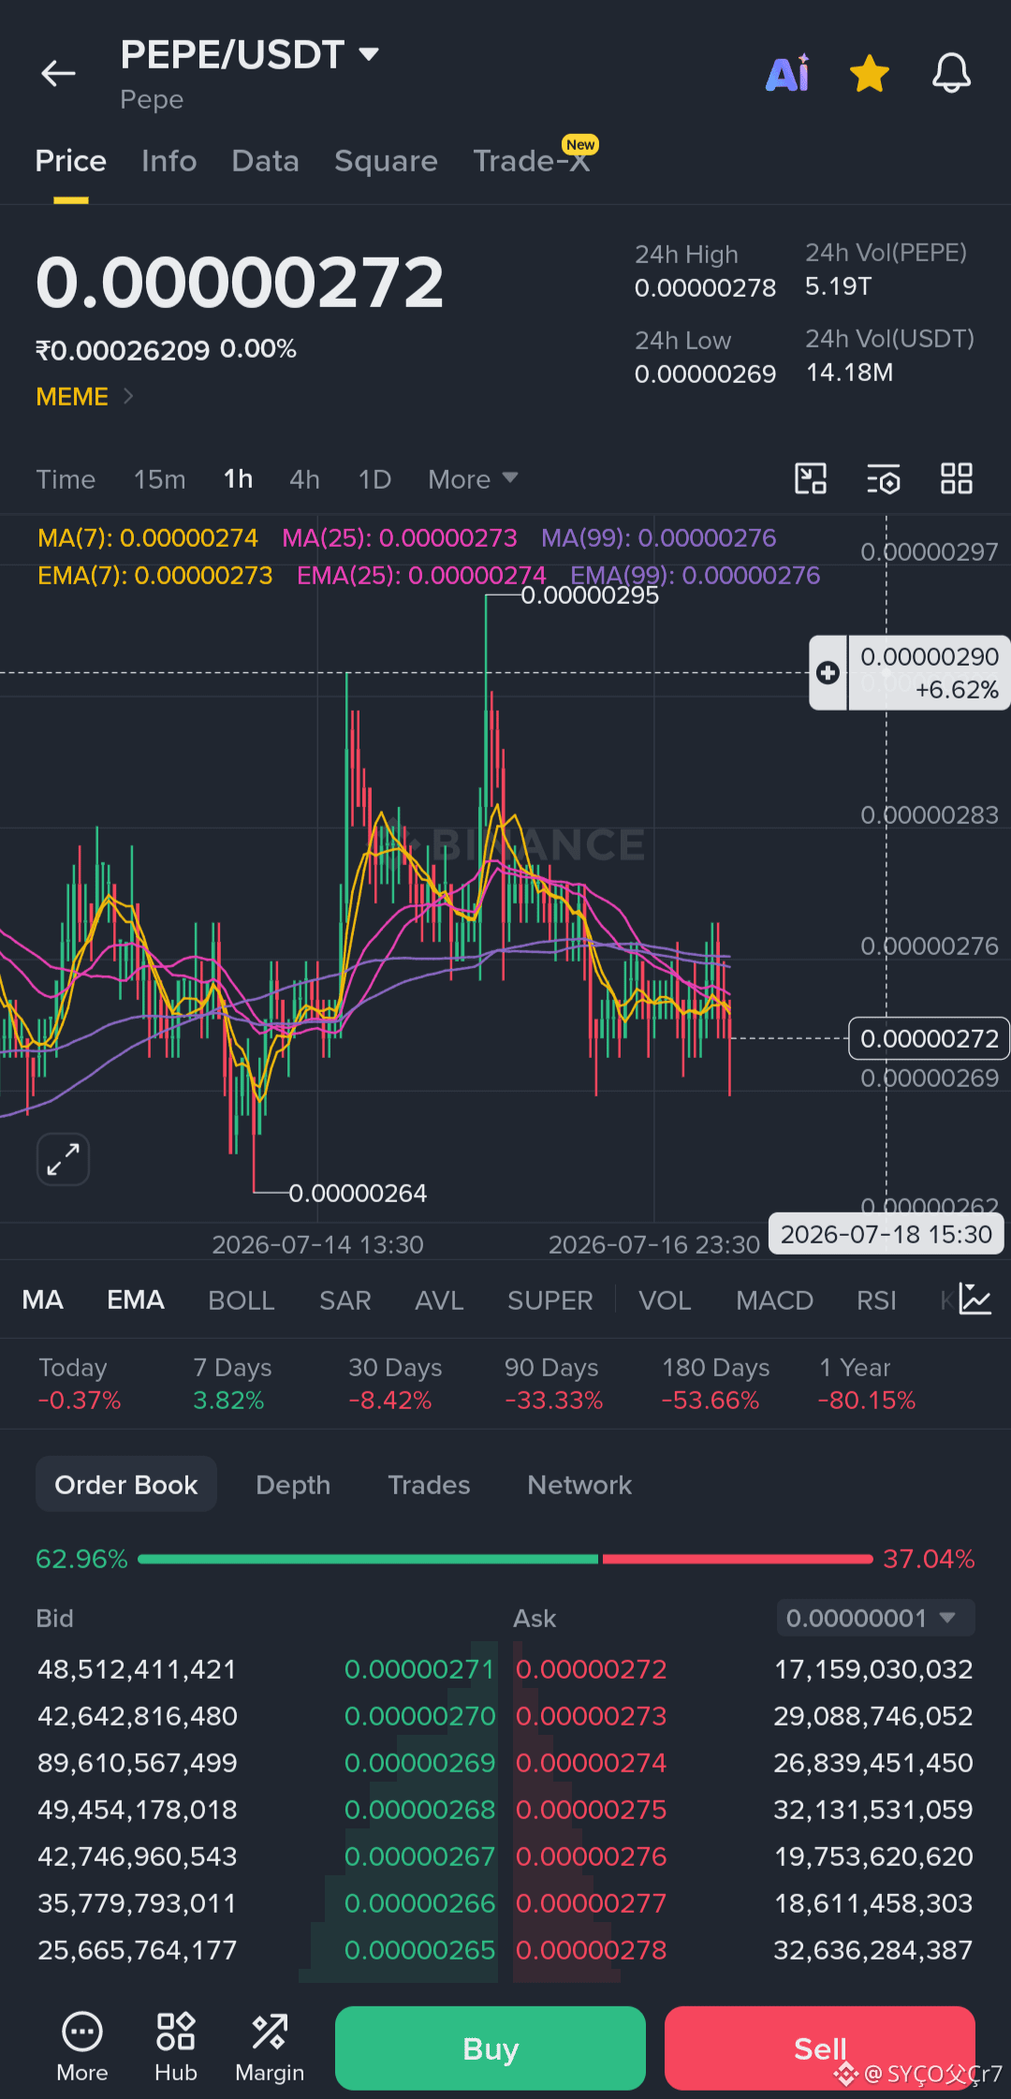
Task: Toggle the EMA indicator
Action: pyautogui.click(x=136, y=1299)
